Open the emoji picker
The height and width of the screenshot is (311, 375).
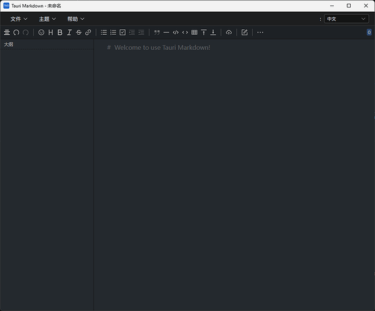pos(41,32)
